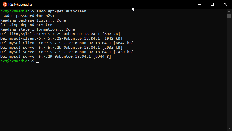Click the mysql-client-5.7 line showing 1942 kB

[x=61, y=38]
